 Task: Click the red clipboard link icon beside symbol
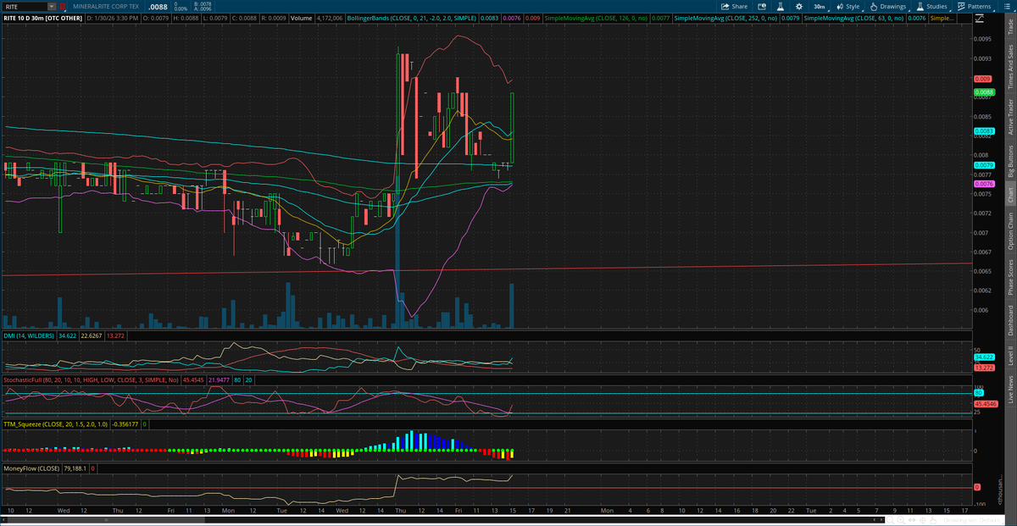(x=63, y=6)
